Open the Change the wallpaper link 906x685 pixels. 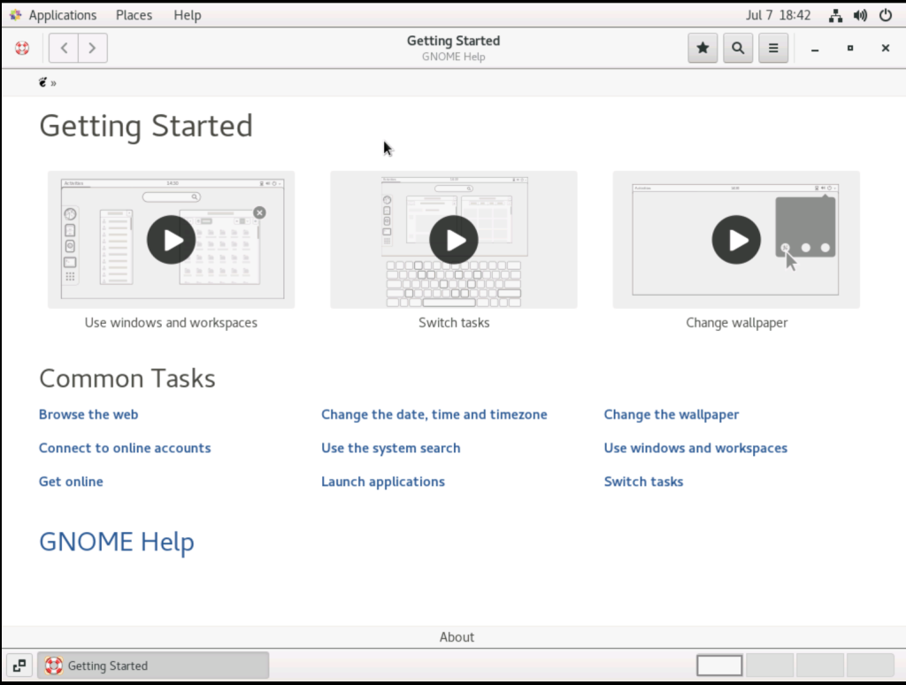click(672, 414)
